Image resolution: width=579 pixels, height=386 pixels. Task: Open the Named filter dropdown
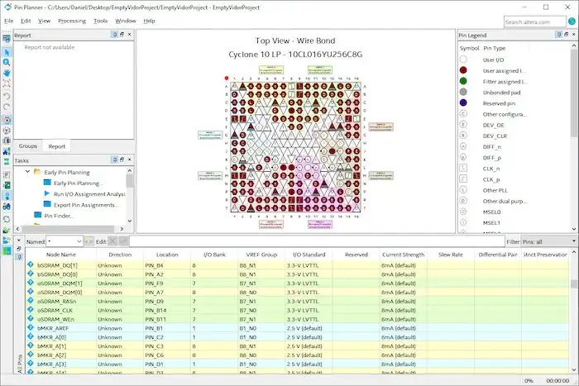[79, 241]
